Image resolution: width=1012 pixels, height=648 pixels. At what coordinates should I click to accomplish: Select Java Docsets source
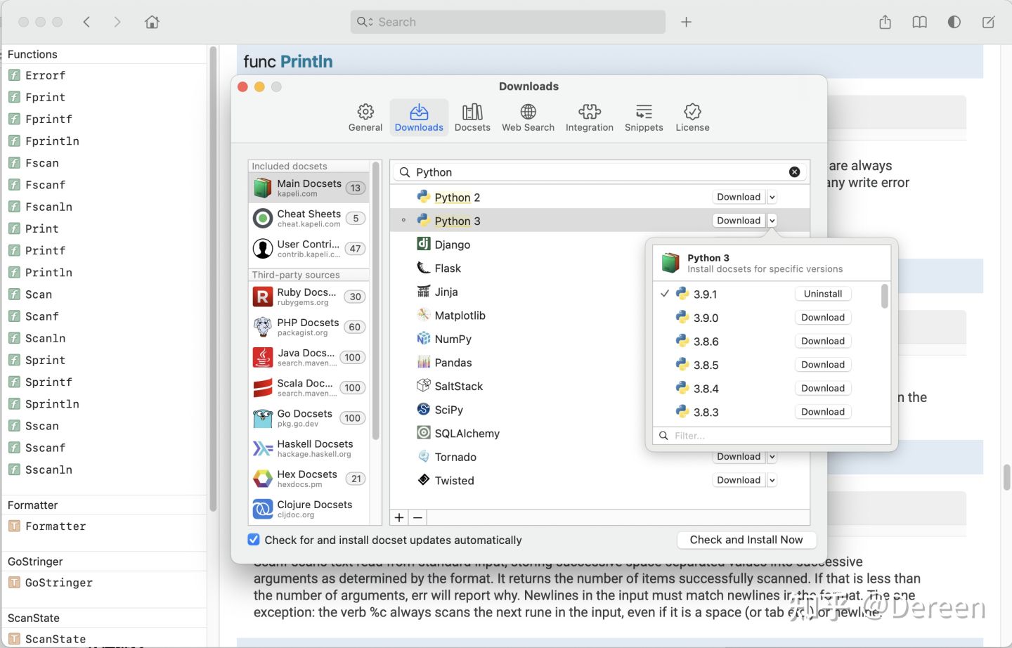(x=309, y=357)
